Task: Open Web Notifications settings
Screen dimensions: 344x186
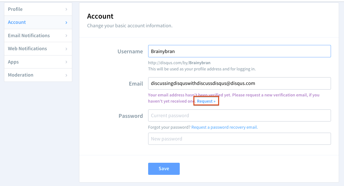Action: point(27,49)
